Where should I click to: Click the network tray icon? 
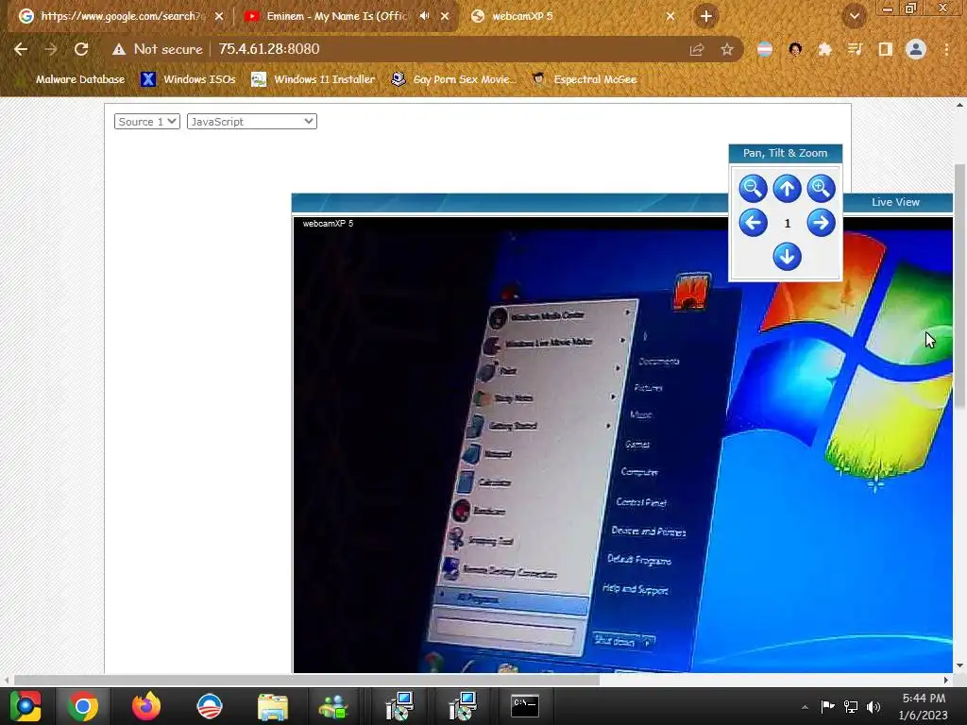click(x=851, y=706)
